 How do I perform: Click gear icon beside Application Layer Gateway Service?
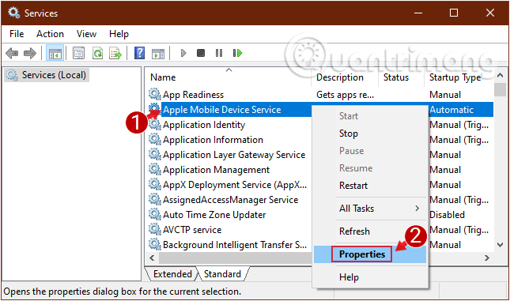[x=155, y=154]
